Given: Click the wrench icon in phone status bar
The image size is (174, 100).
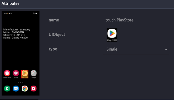Looking at the screenshot, I should coord(11,13).
